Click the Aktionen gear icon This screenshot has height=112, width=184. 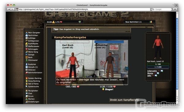27,70
